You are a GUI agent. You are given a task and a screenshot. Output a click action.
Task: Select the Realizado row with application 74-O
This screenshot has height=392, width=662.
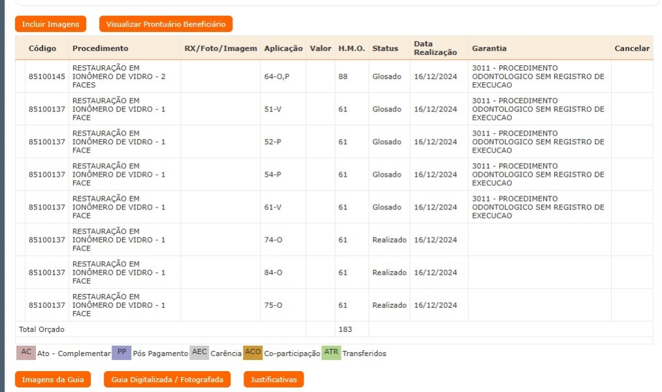(x=273, y=240)
